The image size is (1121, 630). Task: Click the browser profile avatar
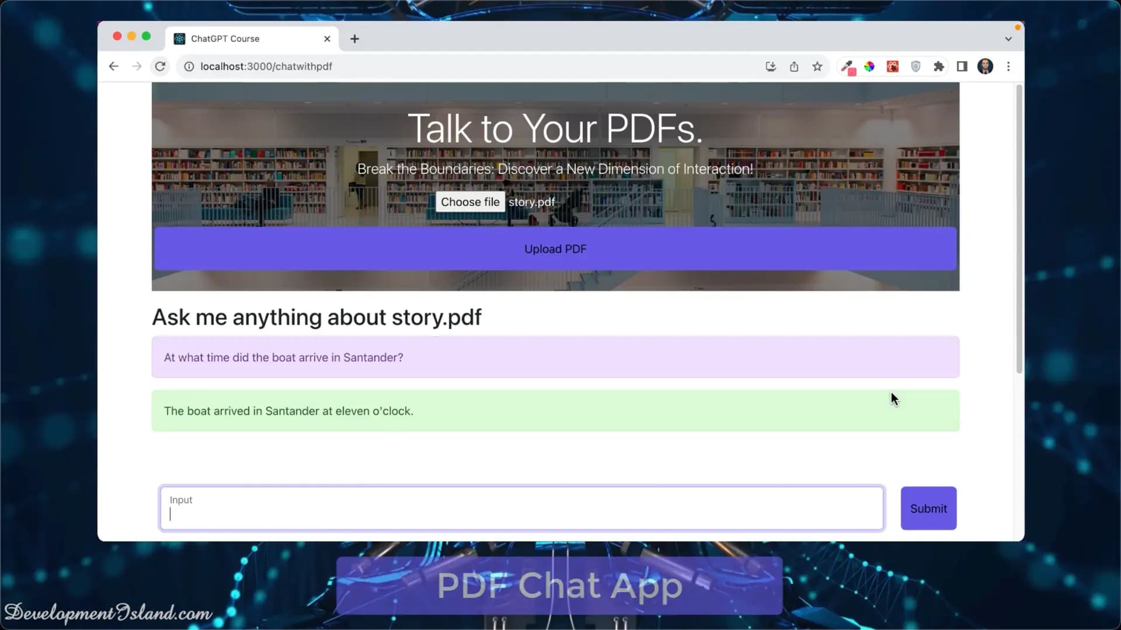(986, 66)
